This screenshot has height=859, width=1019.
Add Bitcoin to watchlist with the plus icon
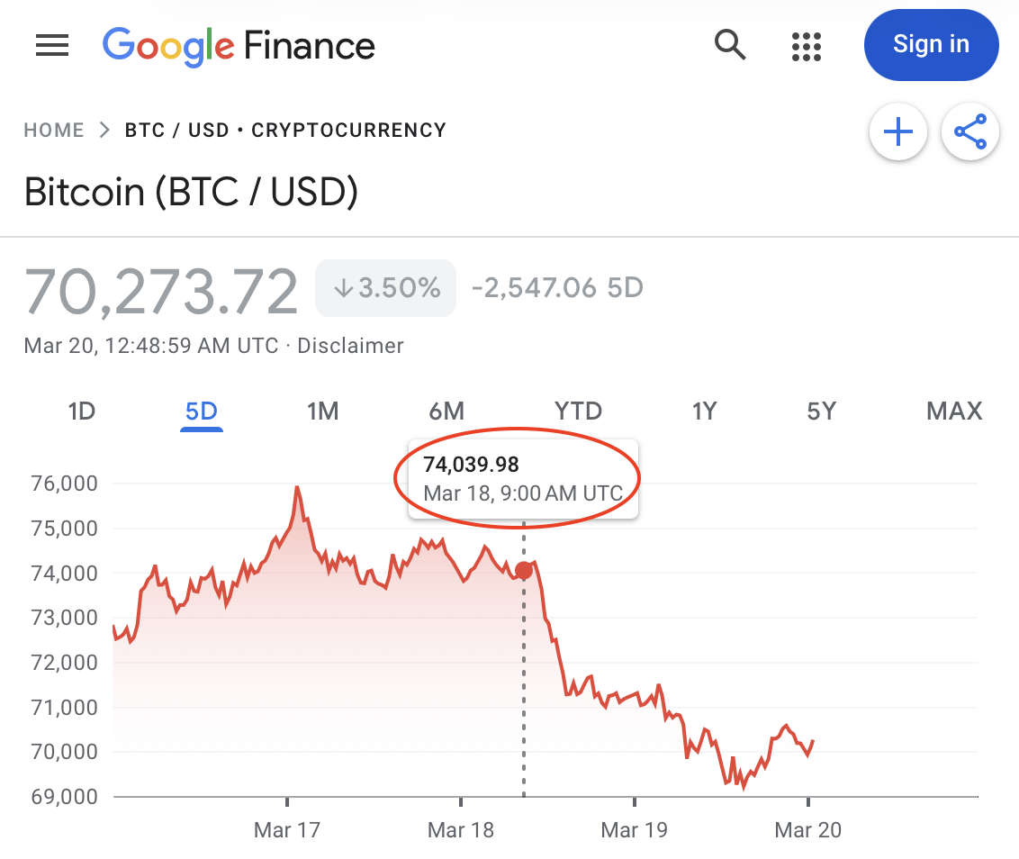pos(897,133)
